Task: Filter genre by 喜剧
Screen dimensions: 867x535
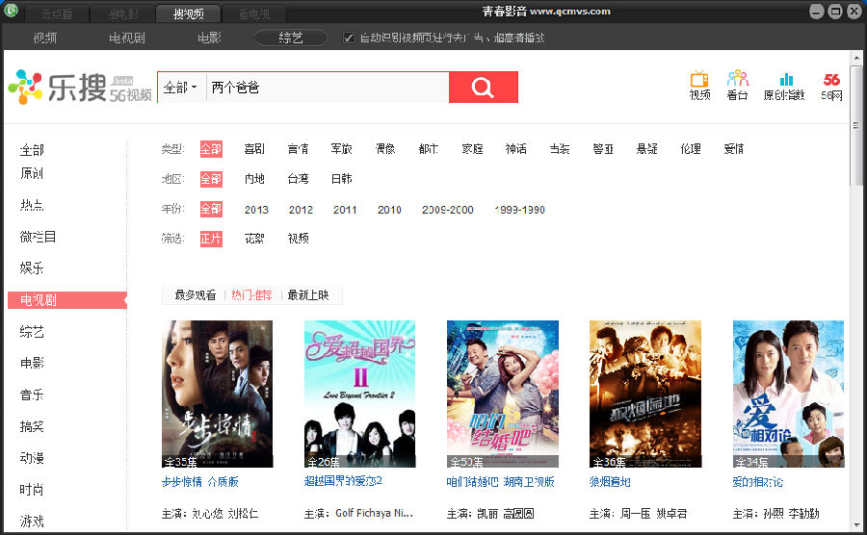Action: [x=254, y=149]
